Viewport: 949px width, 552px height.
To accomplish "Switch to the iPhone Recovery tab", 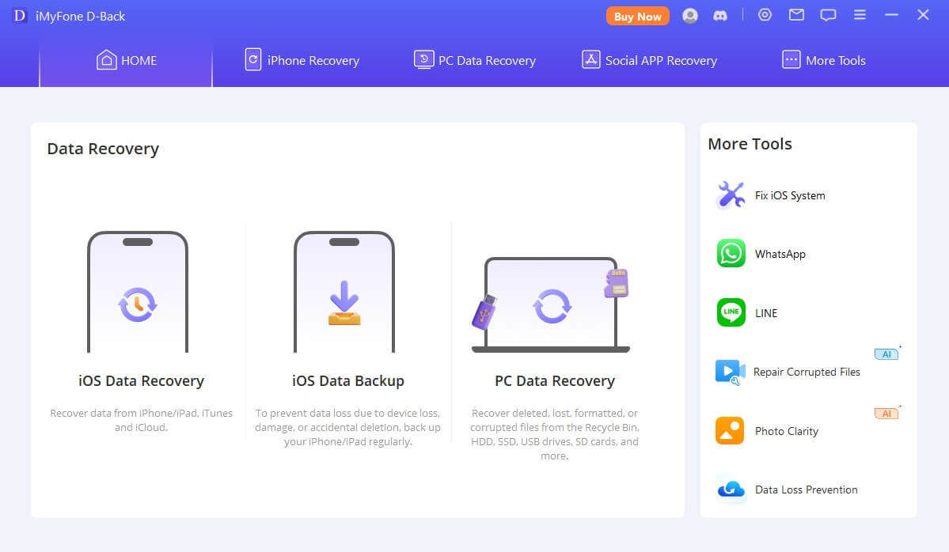I will [x=302, y=60].
